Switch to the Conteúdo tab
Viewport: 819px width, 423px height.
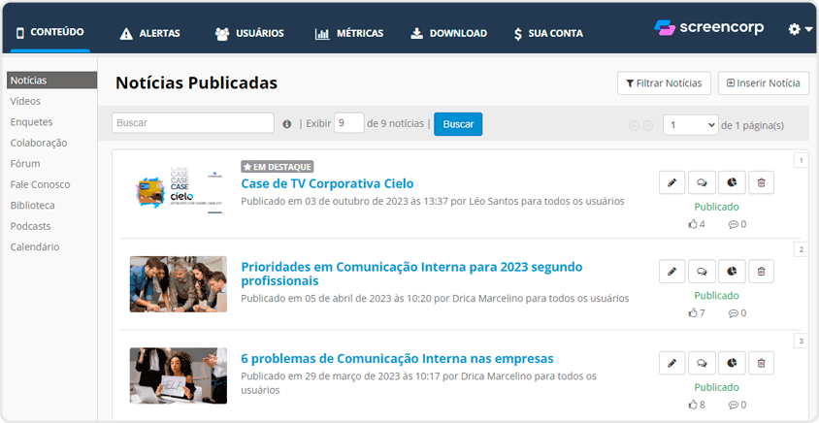click(50, 32)
